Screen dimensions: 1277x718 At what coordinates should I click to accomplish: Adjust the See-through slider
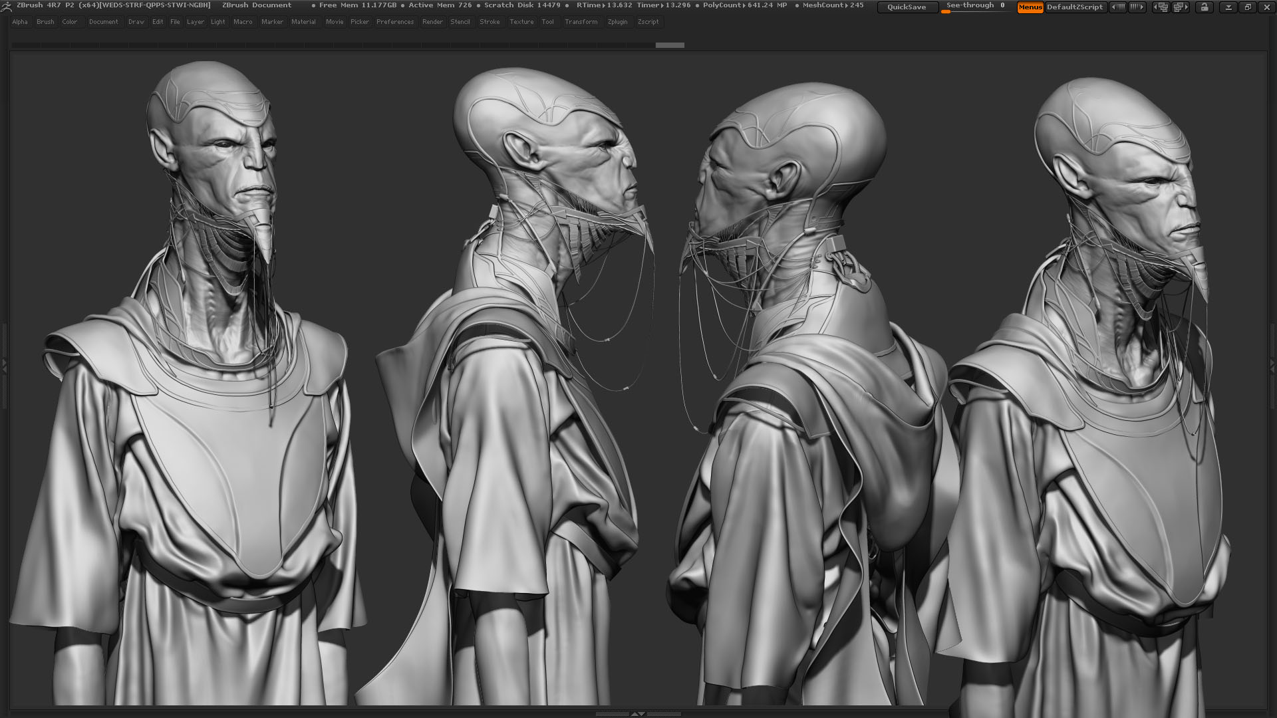(976, 7)
